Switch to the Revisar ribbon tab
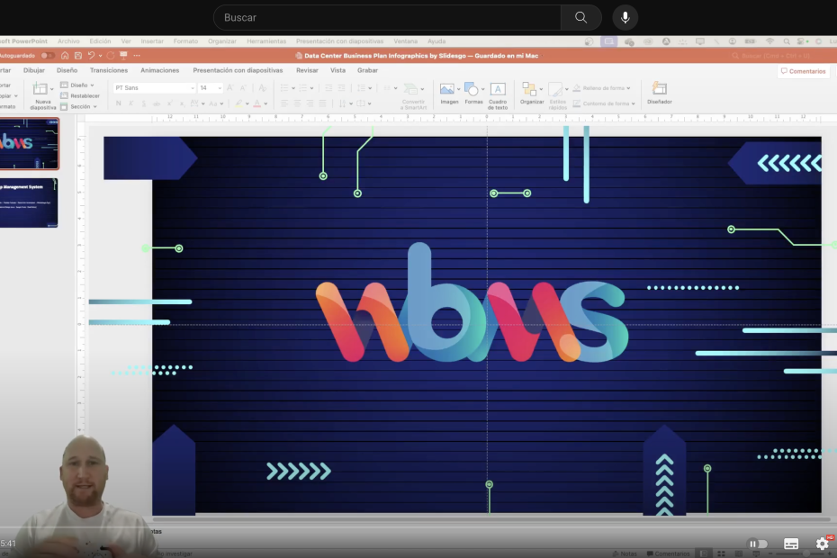This screenshot has width=837, height=558. tap(307, 70)
